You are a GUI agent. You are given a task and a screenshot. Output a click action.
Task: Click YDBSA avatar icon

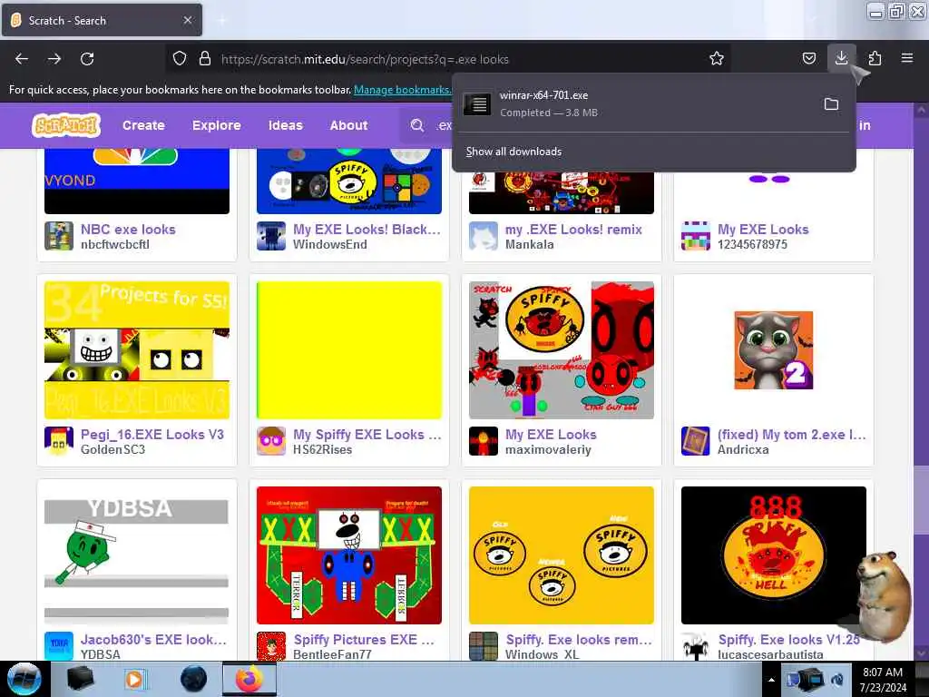coord(59,646)
